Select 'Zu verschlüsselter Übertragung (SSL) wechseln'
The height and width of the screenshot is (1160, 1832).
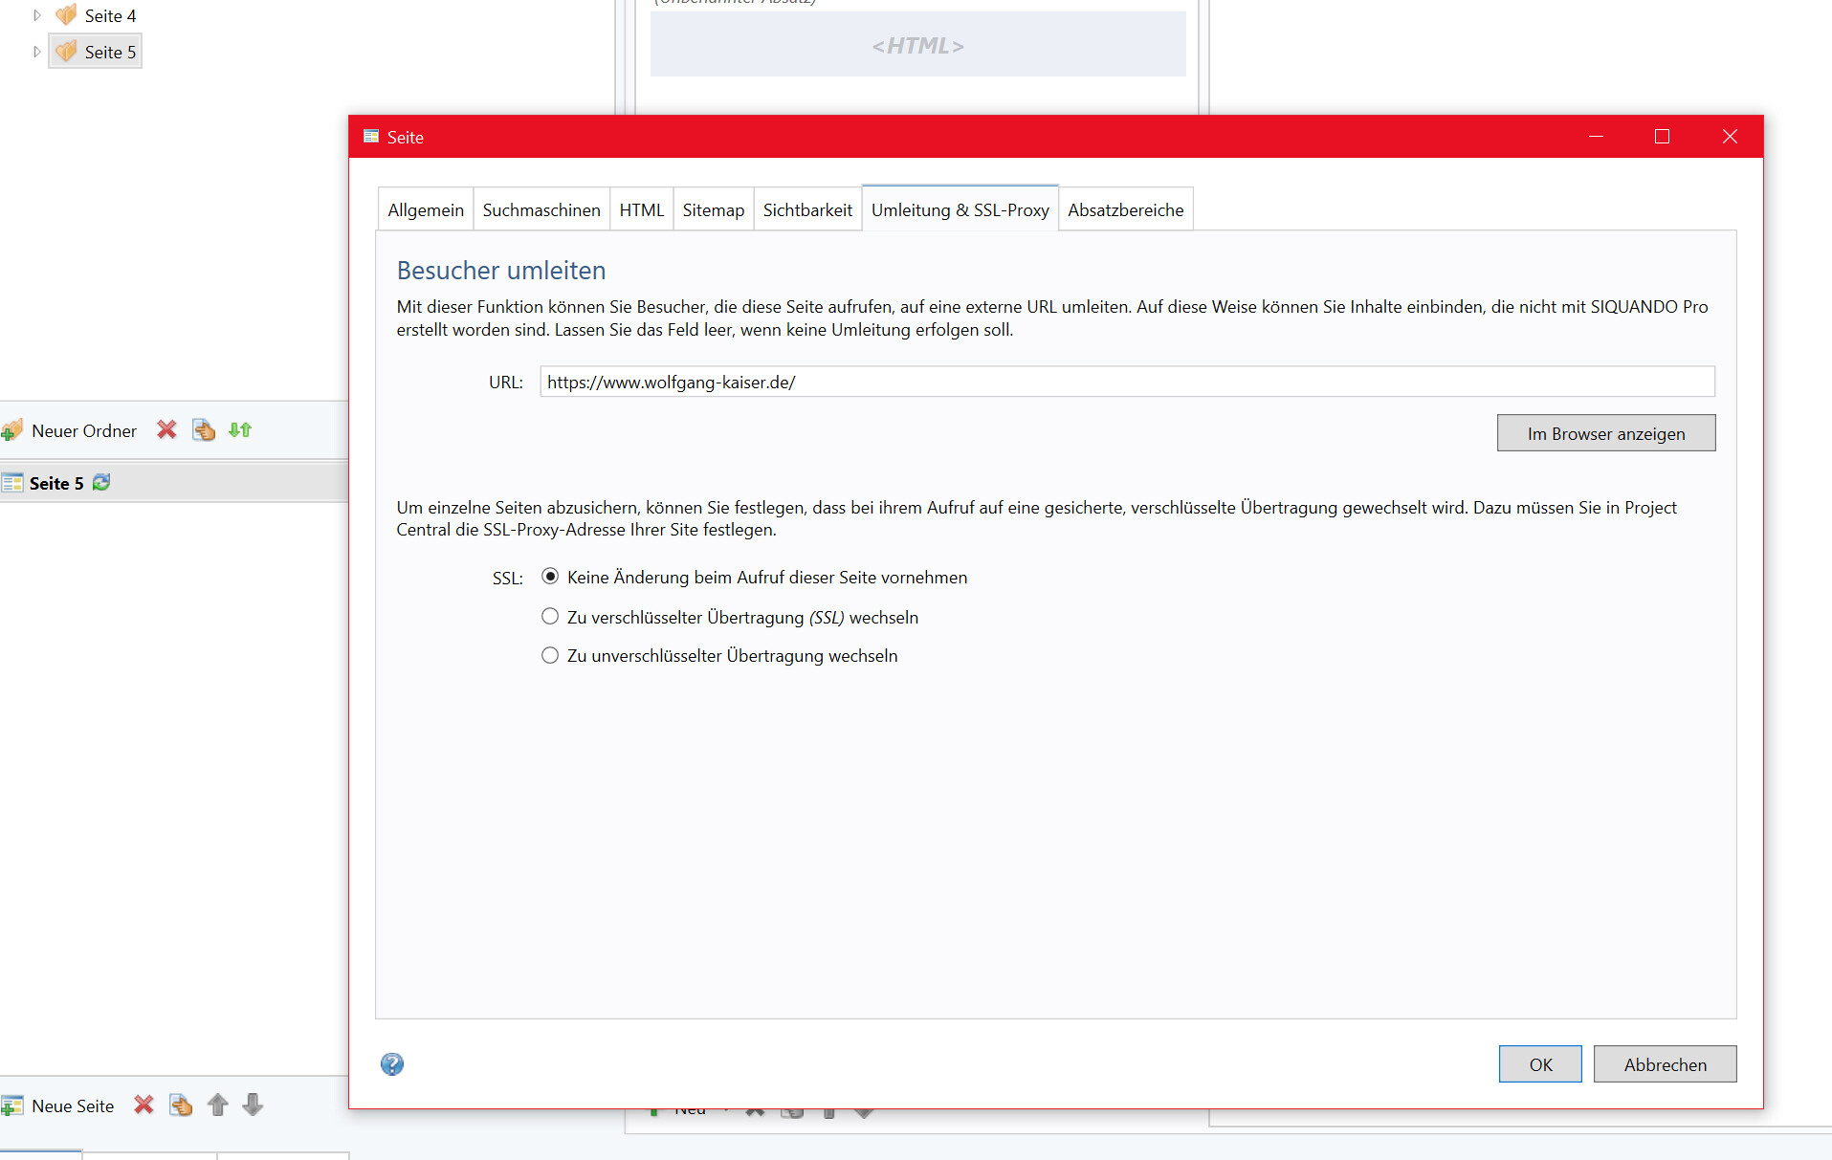point(550,617)
